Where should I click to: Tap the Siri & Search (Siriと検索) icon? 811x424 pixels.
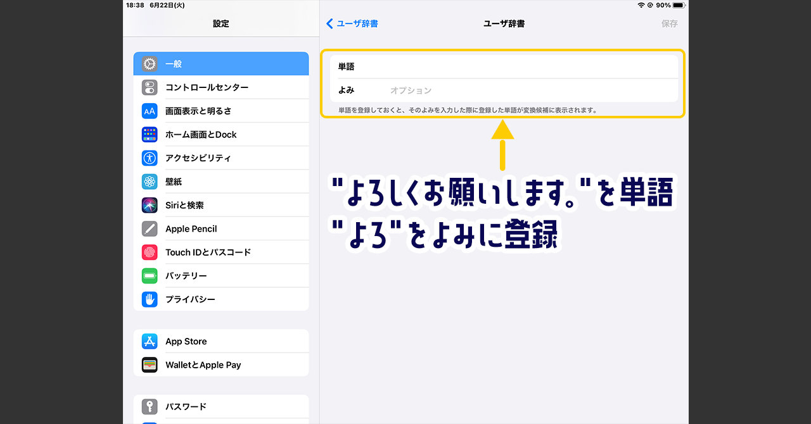pyautogui.click(x=150, y=205)
